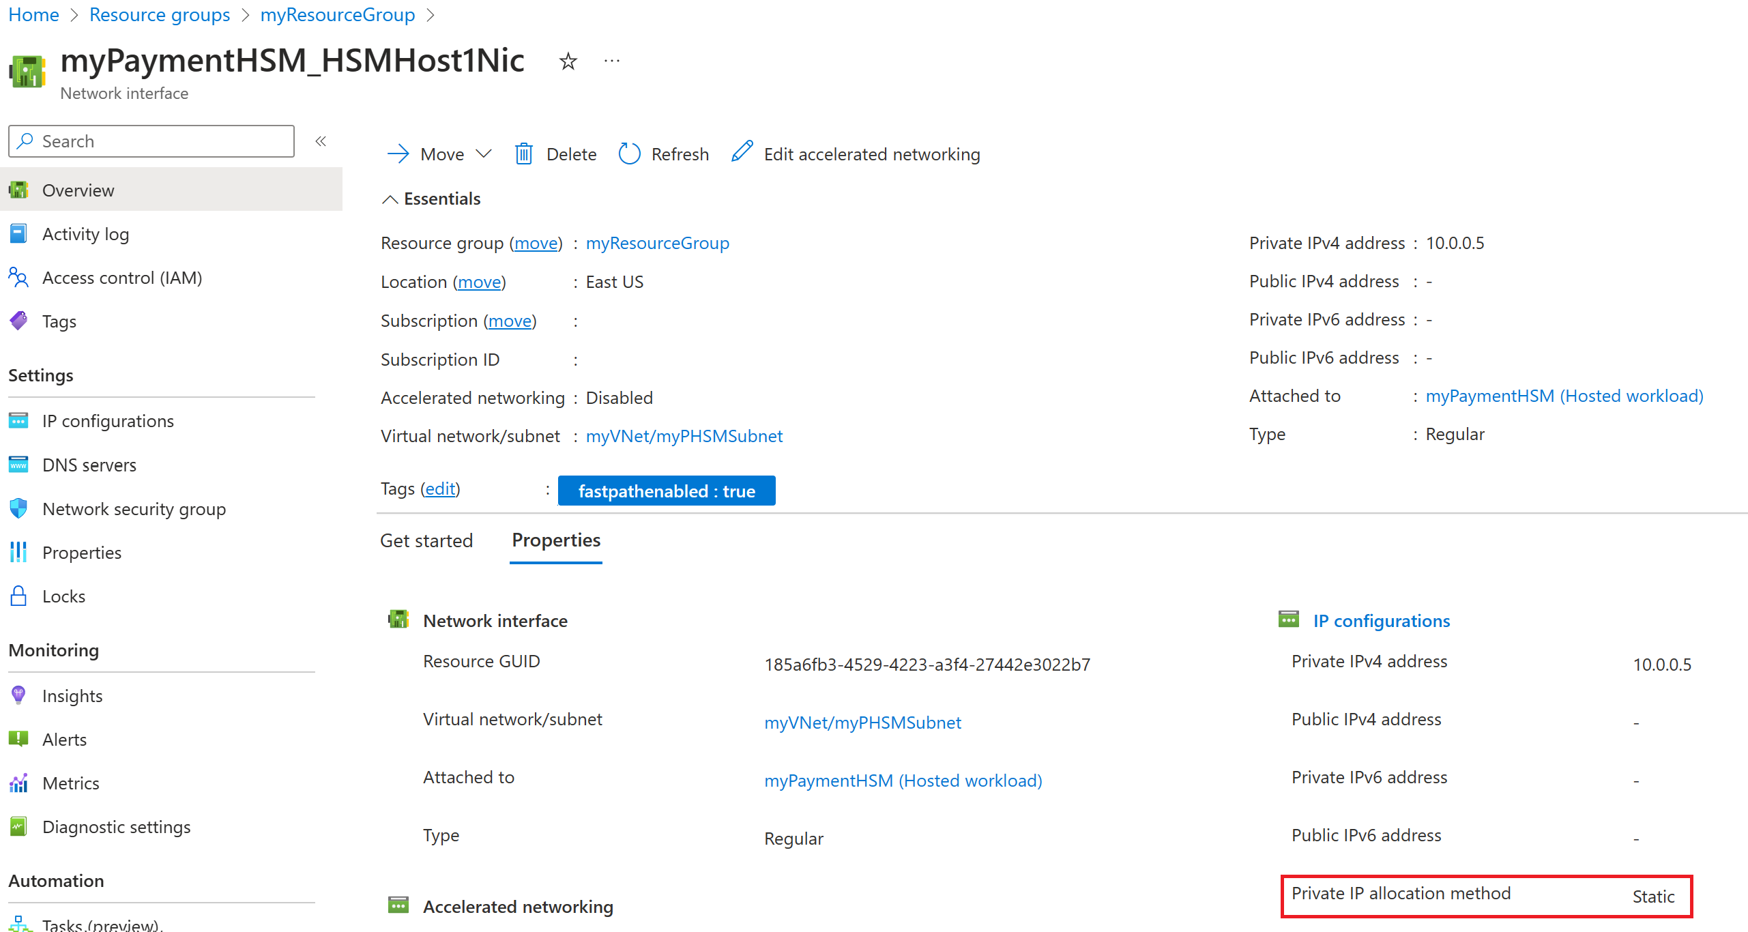The height and width of the screenshot is (932, 1748).
Task: Click the sidebar Search field
Action: coord(151,141)
